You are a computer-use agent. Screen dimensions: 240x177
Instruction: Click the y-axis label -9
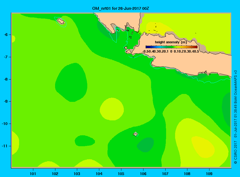[6, 102]
